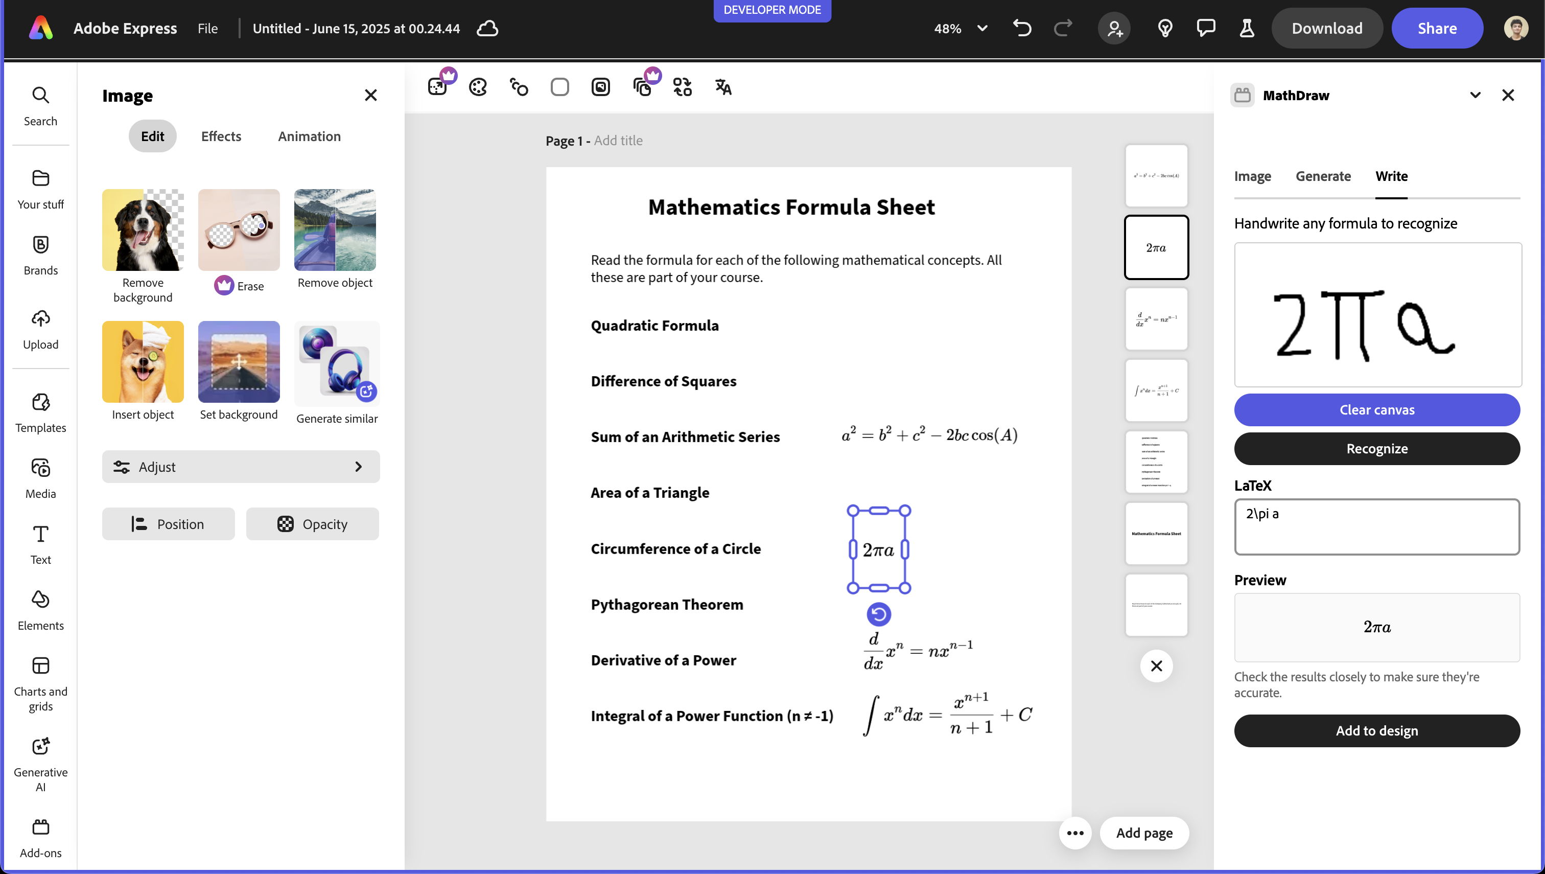This screenshot has height=874, width=1545.
Task: Click Add to design button
Action: [x=1376, y=730]
